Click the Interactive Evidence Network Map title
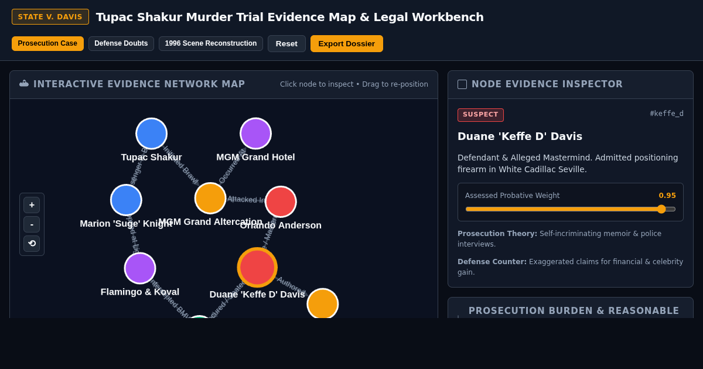This screenshot has height=369, width=703. point(139,84)
